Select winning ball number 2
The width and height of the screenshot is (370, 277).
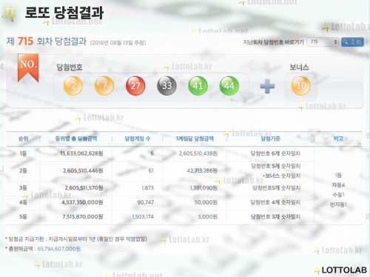[73, 86]
